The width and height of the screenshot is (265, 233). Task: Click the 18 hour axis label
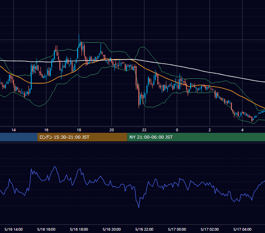(x=79, y=130)
